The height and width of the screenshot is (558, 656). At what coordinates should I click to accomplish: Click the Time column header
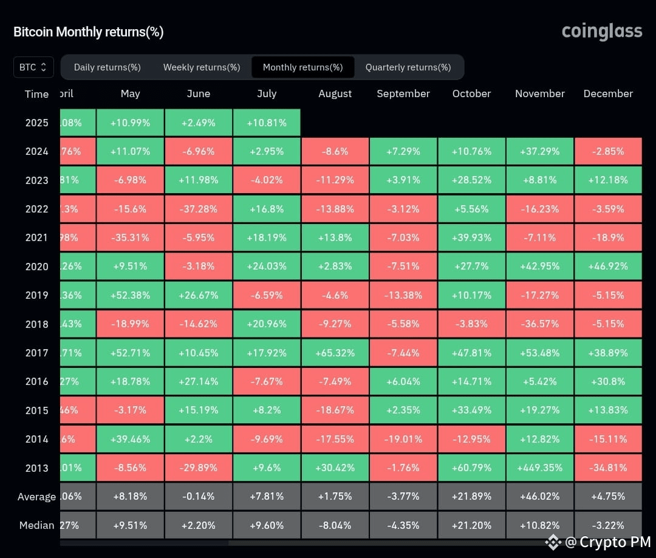pos(36,94)
